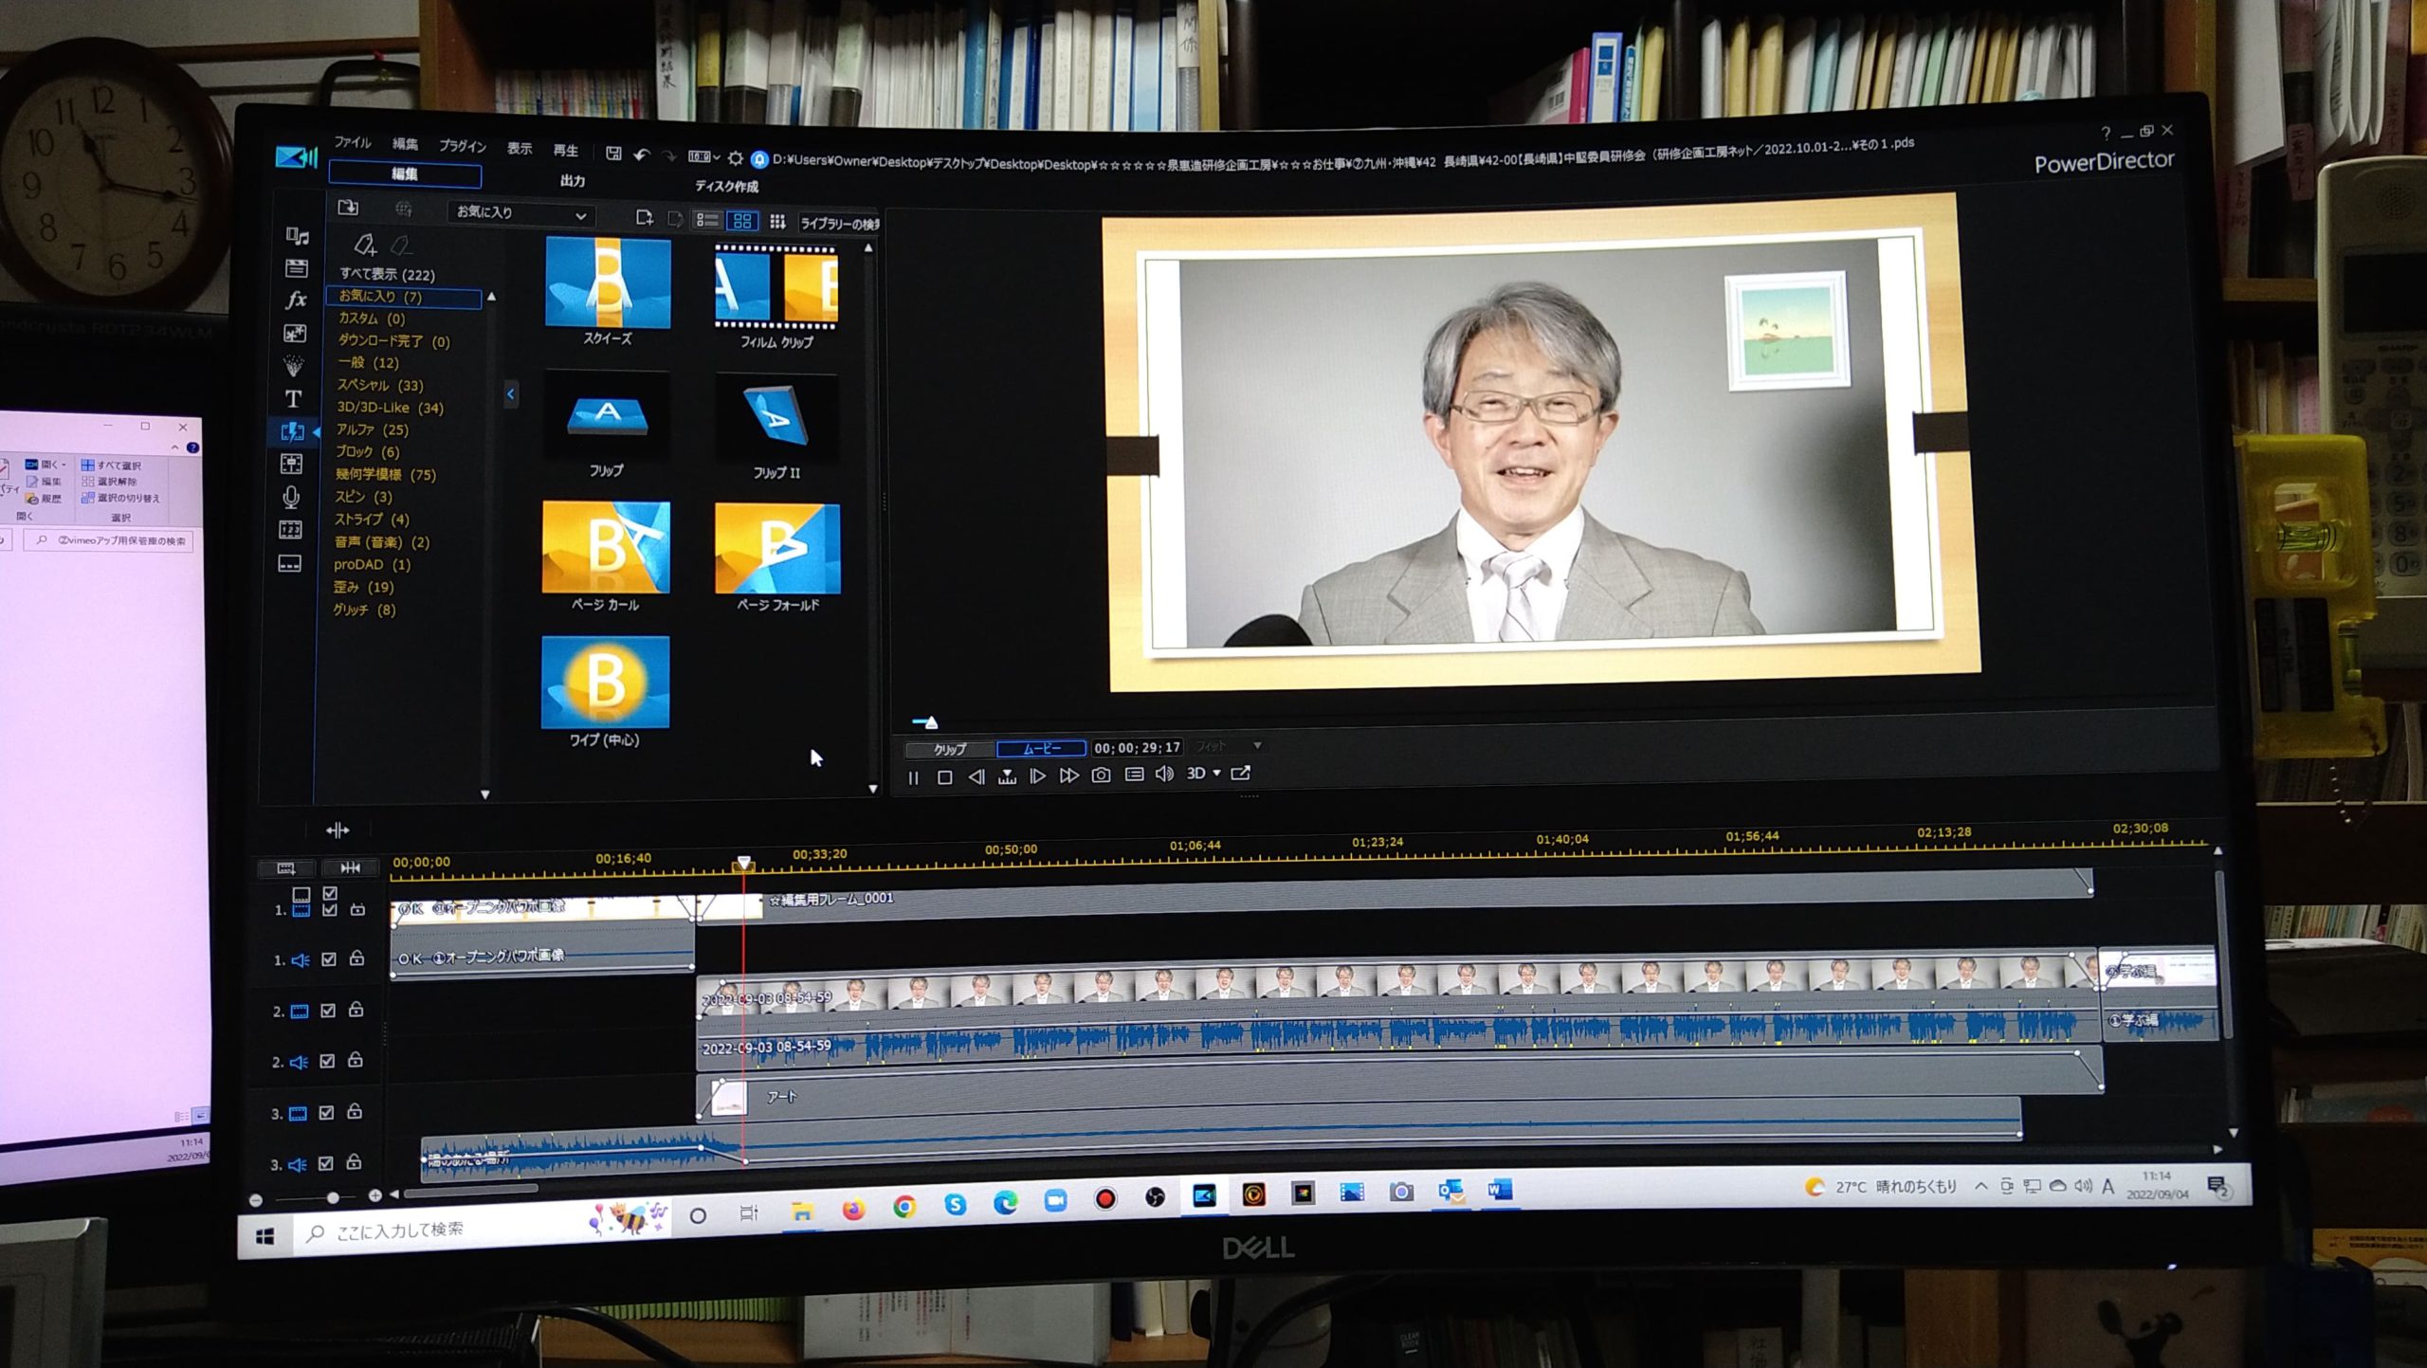Open the library sort menu grid icon
The image size is (2427, 1368).
tap(777, 221)
